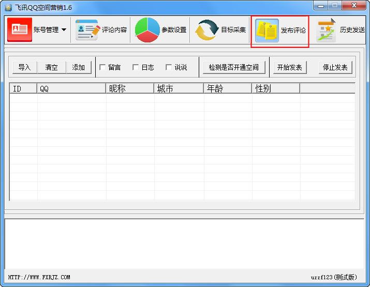This screenshot has width=370, height=287.
Task: Click the HTTP://WWW.FXRJZ.COM status text
Action: click(x=39, y=277)
